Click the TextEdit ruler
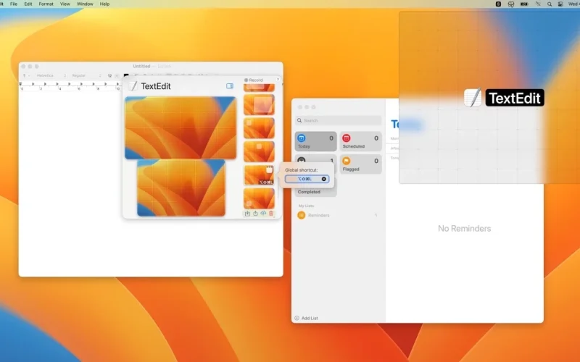This screenshot has width=580, height=362. point(70,86)
